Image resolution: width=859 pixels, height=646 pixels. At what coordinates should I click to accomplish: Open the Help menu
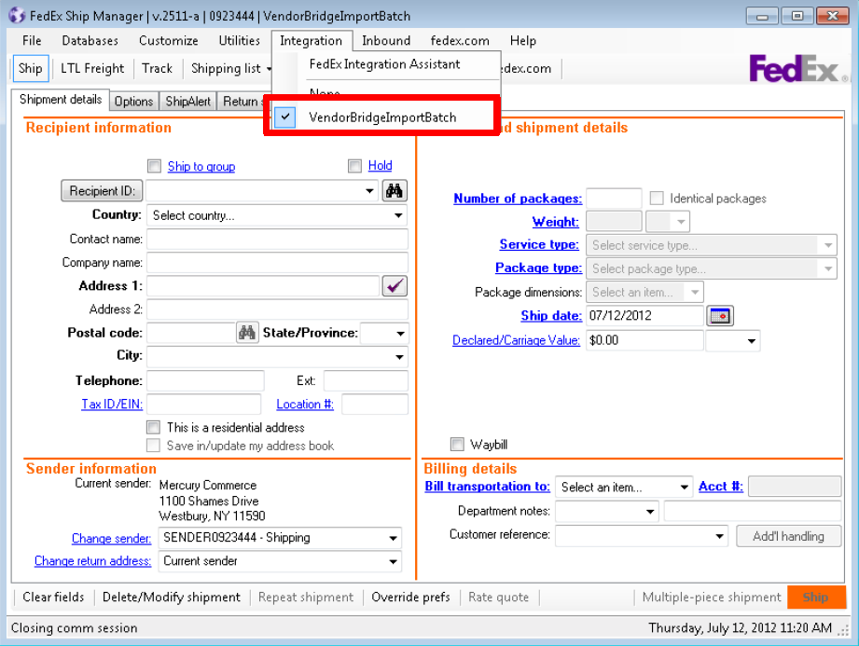click(522, 40)
